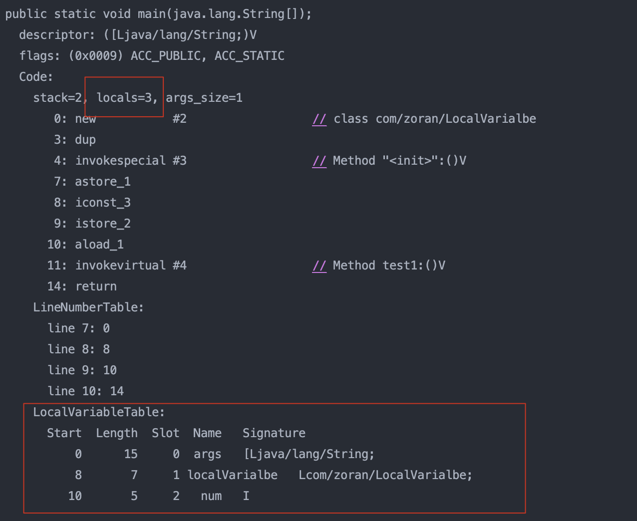The height and width of the screenshot is (521, 637).
Task: Click the "LocalVariableTable:" heading
Action: pos(99,412)
